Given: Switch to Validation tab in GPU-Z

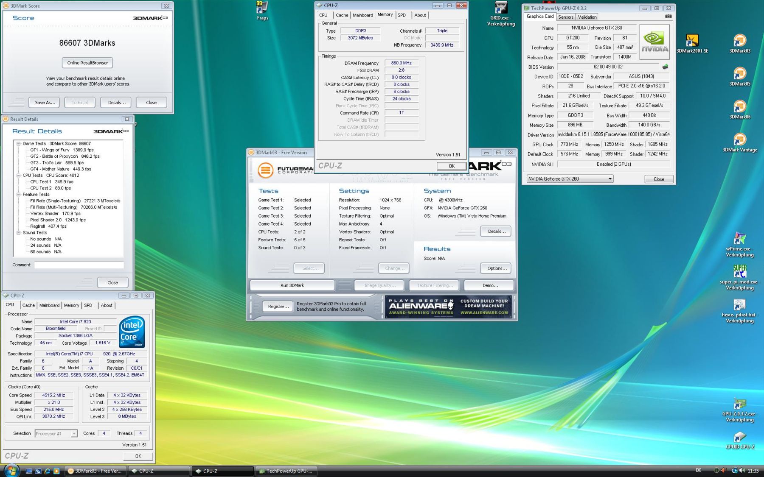Looking at the screenshot, I should [x=587, y=17].
